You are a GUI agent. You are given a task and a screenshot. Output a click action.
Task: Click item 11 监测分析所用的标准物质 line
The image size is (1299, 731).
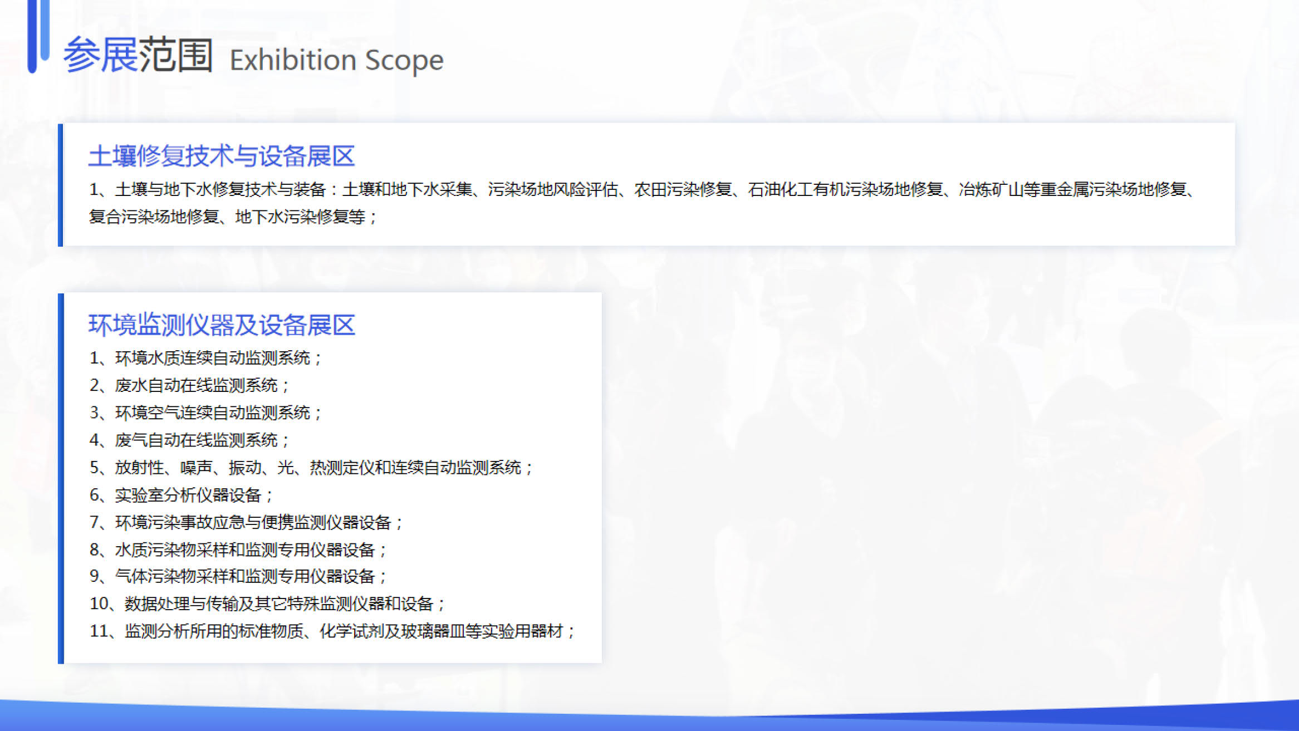(332, 631)
